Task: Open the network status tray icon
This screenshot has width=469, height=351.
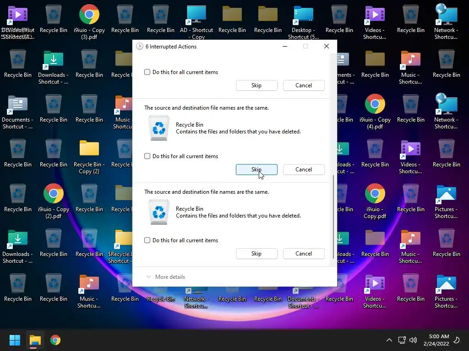Action: point(402,340)
